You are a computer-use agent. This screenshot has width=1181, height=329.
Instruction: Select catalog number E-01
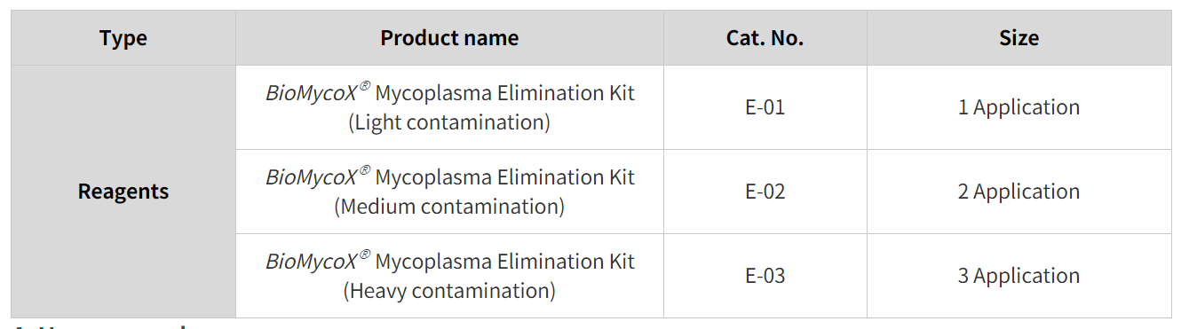click(765, 107)
